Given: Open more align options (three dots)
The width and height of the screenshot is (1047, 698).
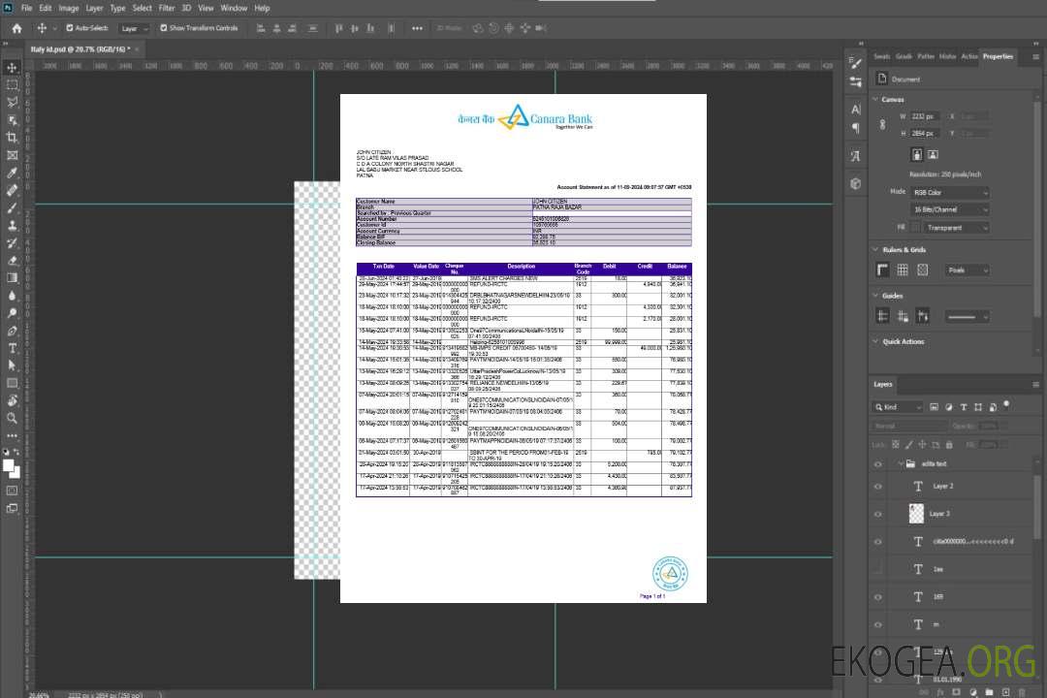Looking at the screenshot, I should [417, 28].
